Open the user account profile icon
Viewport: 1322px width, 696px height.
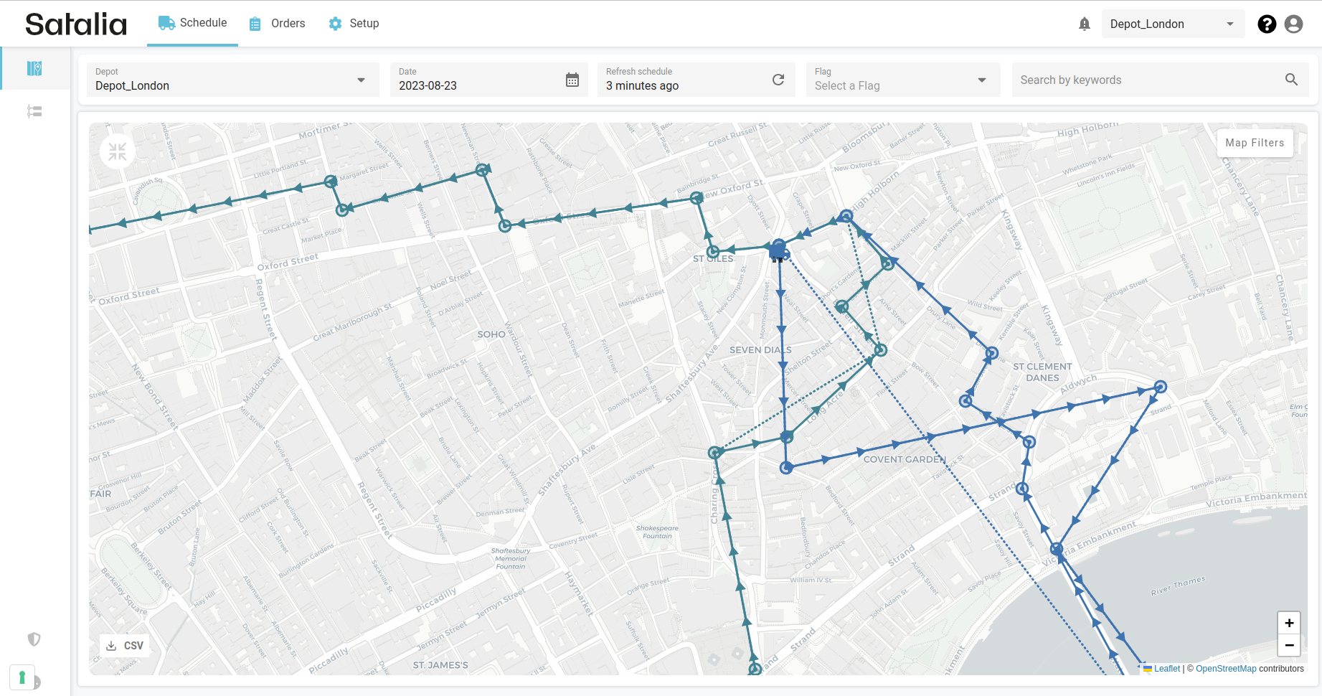[x=1293, y=24]
